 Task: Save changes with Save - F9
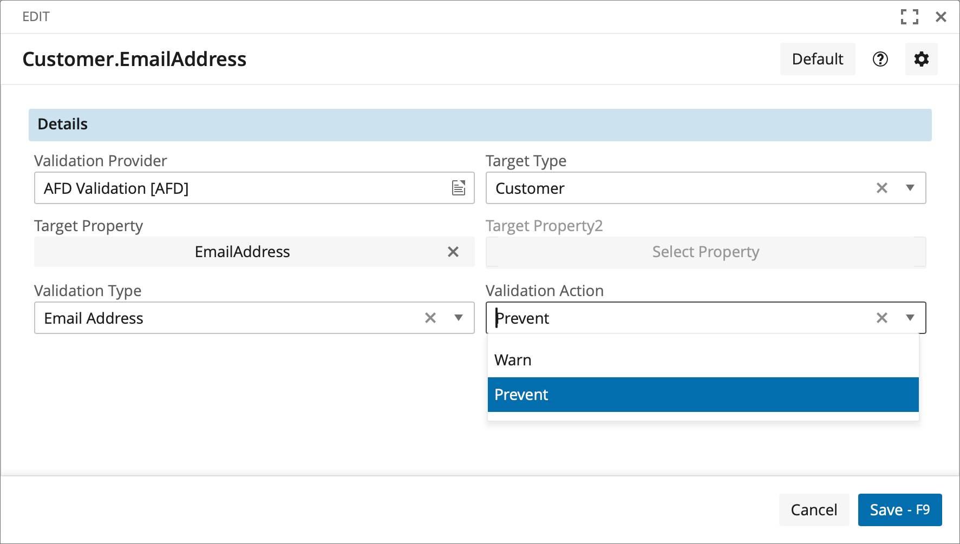899,510
